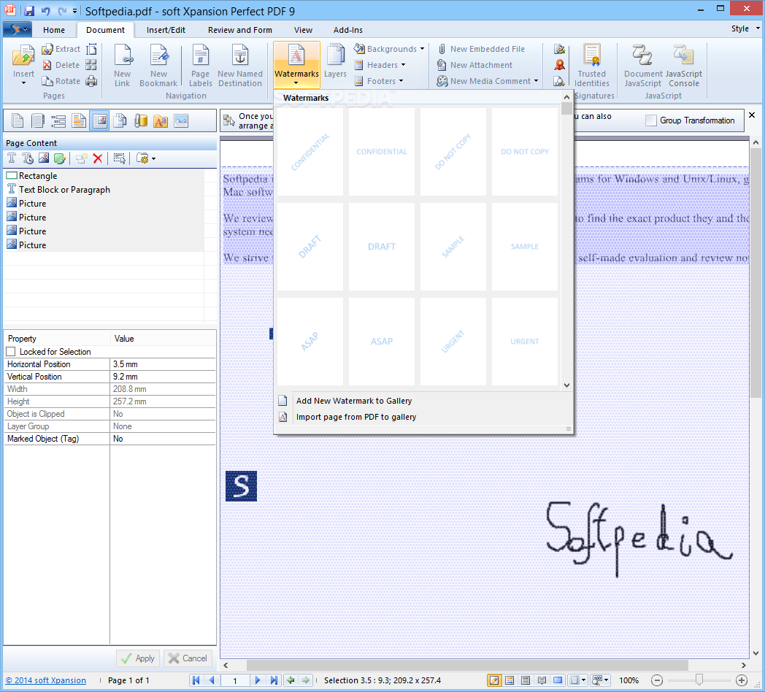Open the View tab
The width and height of the screenshot is (765, 692).
click(x=303, y=30)
